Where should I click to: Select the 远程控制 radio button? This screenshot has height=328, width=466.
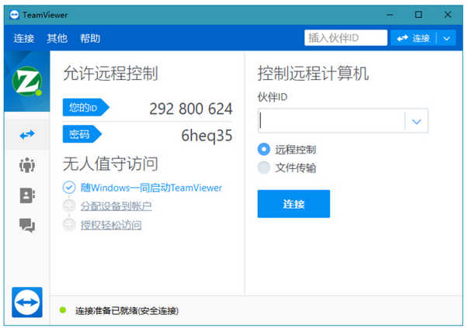coord(263,149)
